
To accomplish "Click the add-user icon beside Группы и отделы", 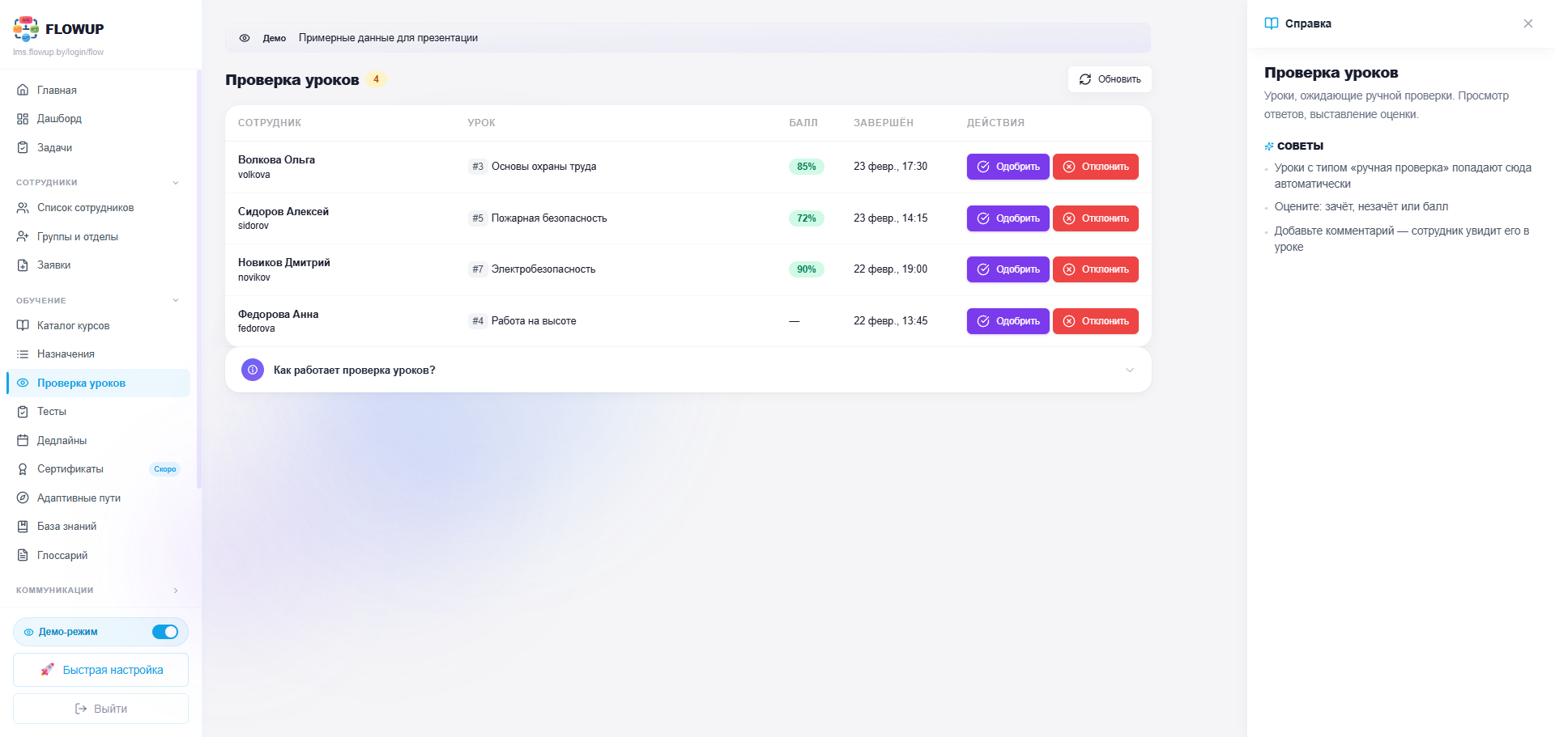I will click(x=23, y=236).
